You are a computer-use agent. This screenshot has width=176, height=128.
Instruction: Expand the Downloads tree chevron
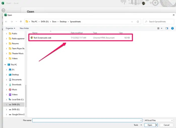(6, 85)
